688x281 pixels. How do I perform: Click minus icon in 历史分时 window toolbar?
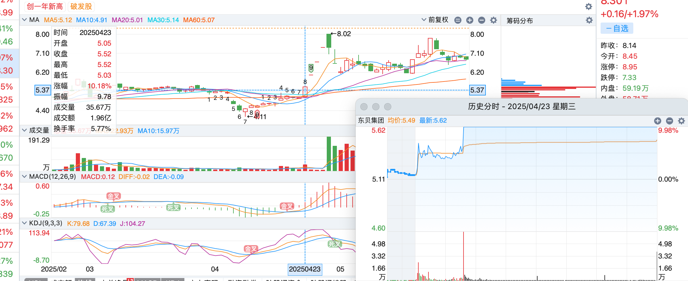tap(670, 121)
